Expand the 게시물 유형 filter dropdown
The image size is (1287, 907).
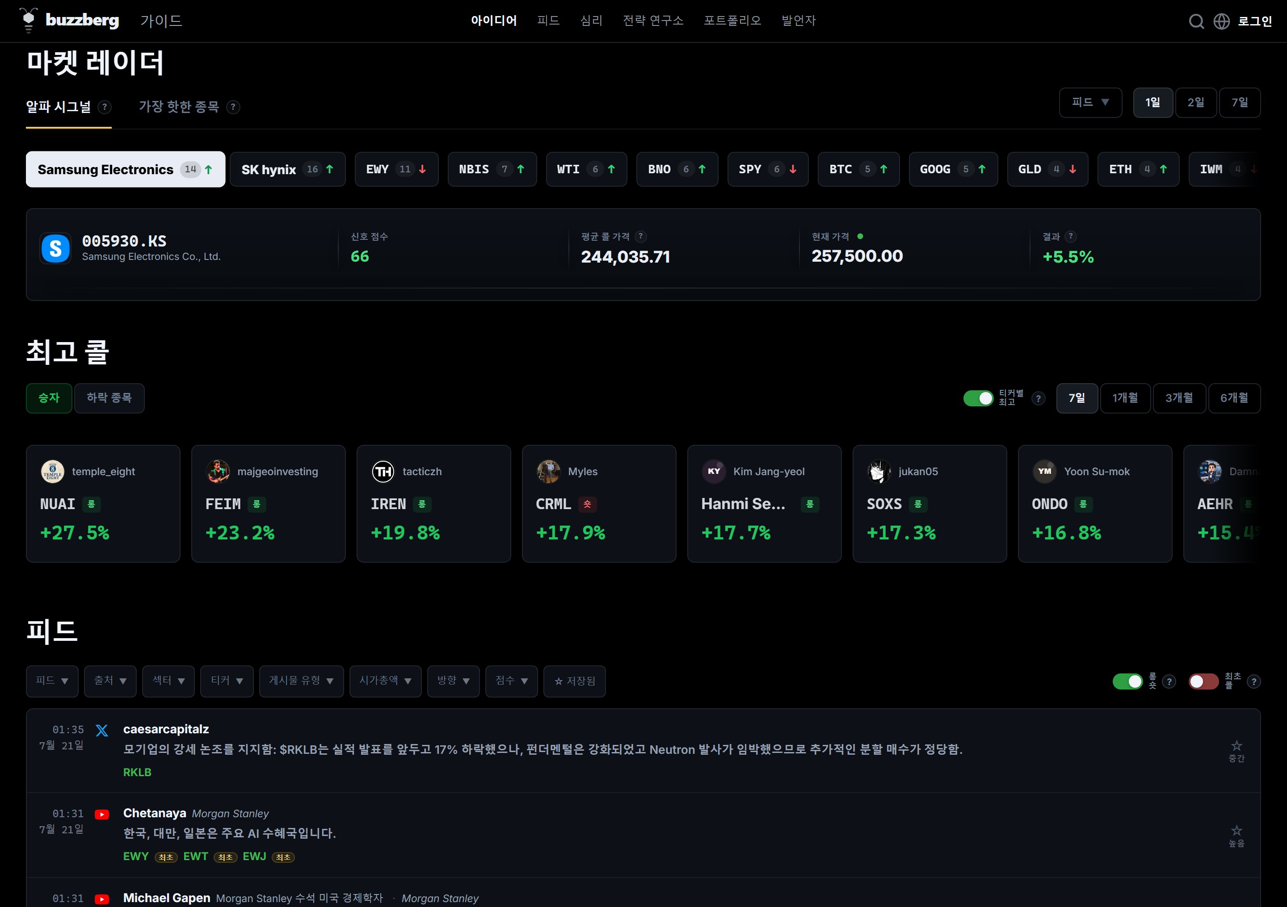[x=301, y=681]
